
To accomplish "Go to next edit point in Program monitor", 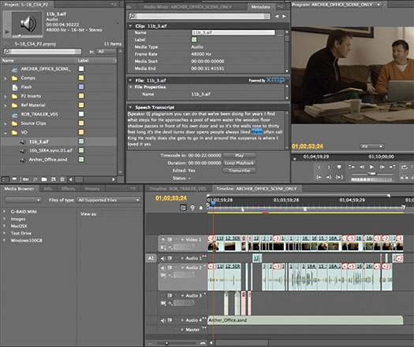I will coord(392,167).
